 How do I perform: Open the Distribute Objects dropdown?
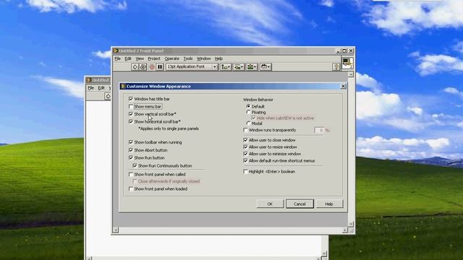pos(239,67)
